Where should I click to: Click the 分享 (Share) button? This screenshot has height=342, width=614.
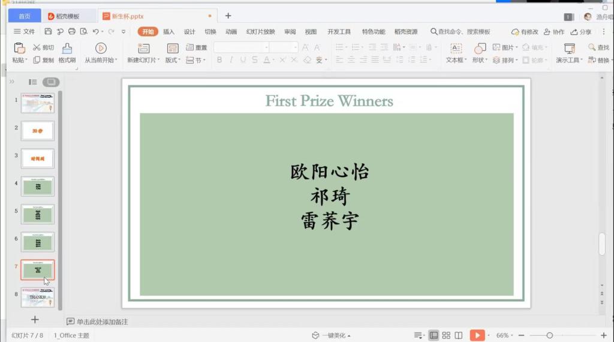[581, 32]
